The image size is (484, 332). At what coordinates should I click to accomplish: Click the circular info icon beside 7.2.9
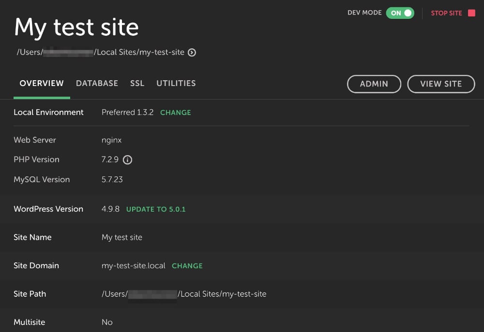[127, 159]
